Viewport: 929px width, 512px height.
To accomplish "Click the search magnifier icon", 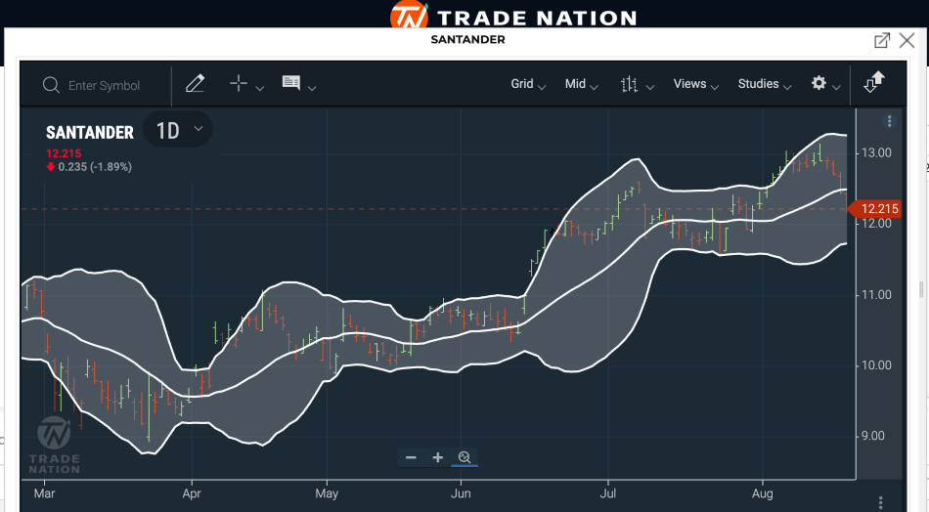I will (x=51, y=85).
